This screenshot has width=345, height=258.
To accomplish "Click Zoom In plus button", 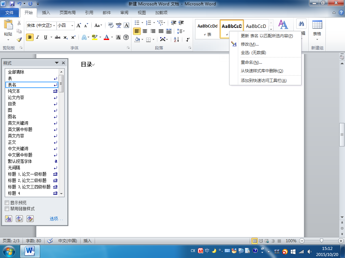I will (341, 241).
